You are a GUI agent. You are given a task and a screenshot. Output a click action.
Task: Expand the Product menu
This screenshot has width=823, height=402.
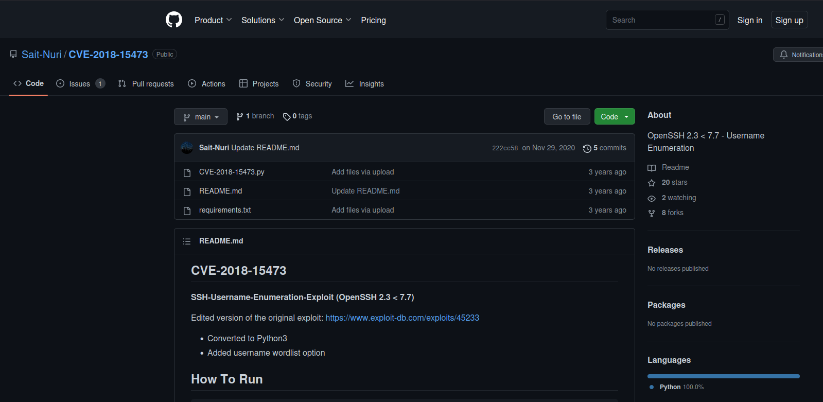(x=213, y=20)
